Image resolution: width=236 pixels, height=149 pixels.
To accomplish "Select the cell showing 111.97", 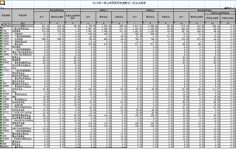I will 212,89.
